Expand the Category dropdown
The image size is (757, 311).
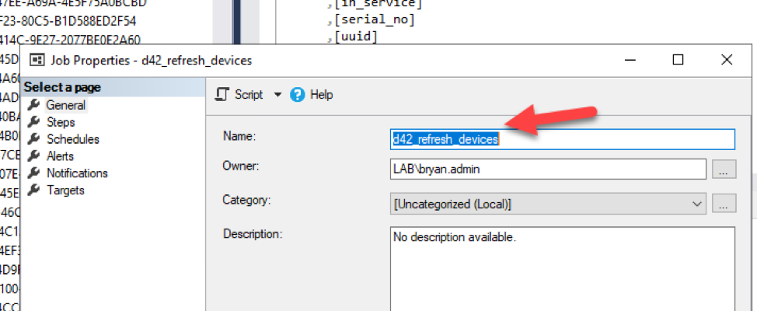point(697,204)
